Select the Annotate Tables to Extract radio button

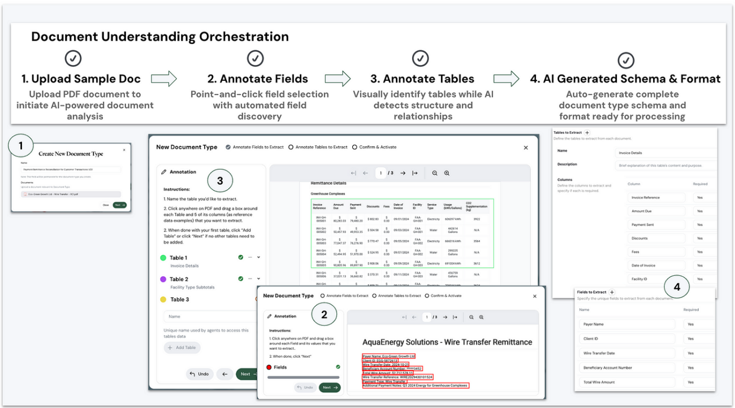[290, 147]
